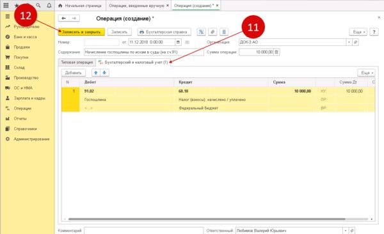This screenshot has height=234, width=384.
Task: Open the sections grid menu icon
Action: 6,5
